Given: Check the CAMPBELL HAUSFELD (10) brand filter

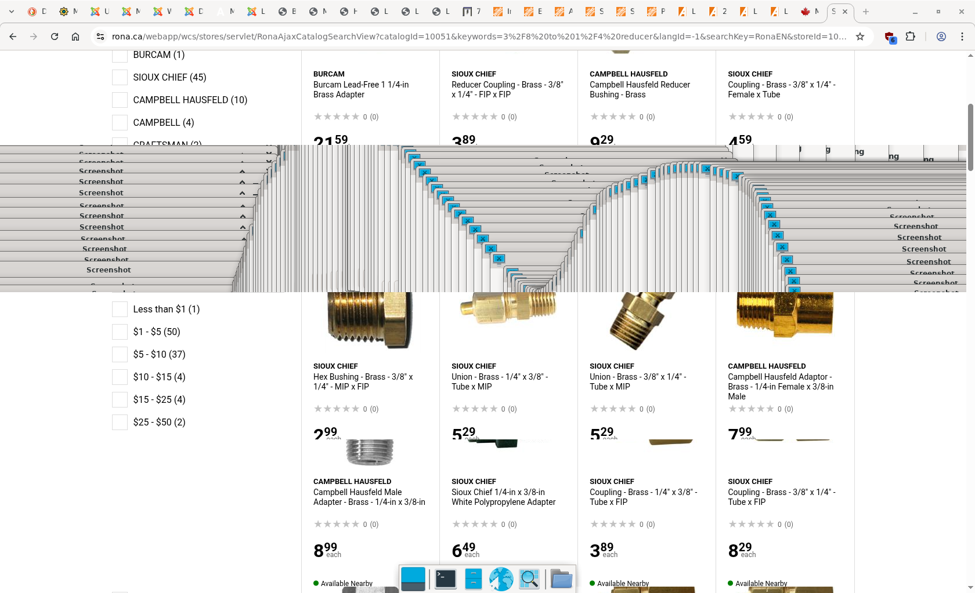Looking at the screenshot, I should 120,100.
